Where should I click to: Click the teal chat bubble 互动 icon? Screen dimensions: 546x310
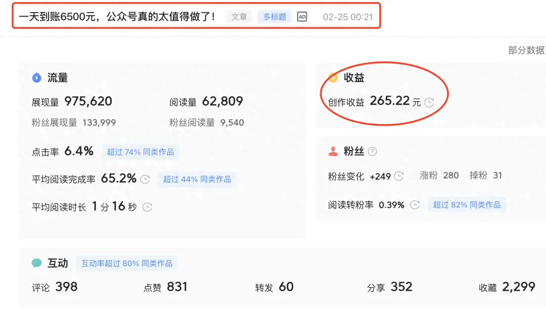36,263
